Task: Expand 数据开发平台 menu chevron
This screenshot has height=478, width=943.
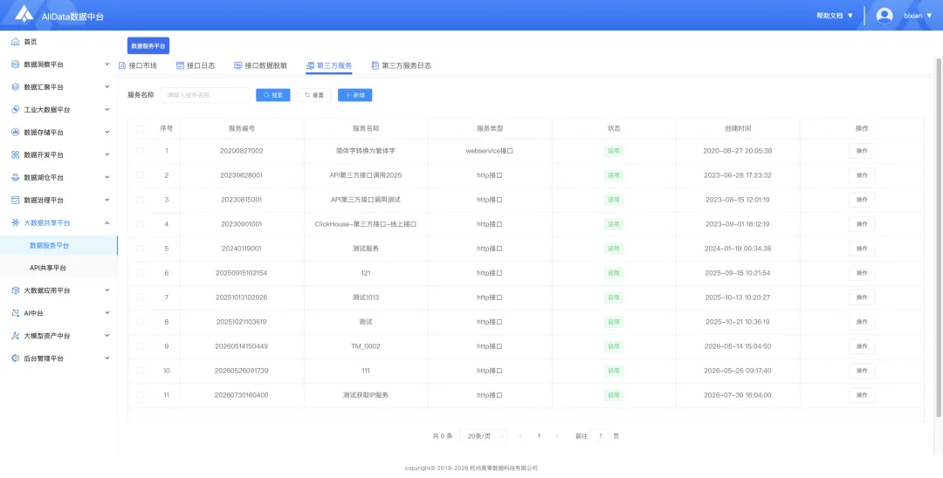Action: [107, 155]
